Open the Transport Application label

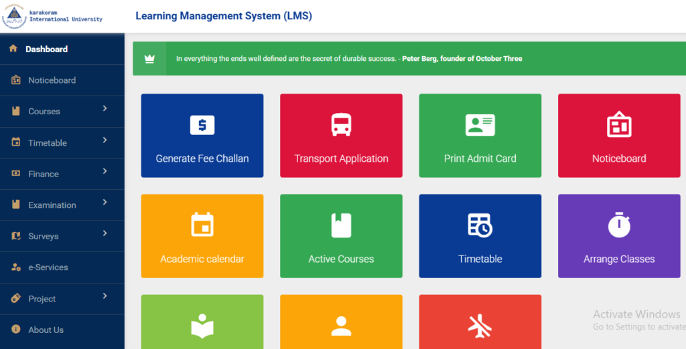pyautogui.click(x=341, y=158)
